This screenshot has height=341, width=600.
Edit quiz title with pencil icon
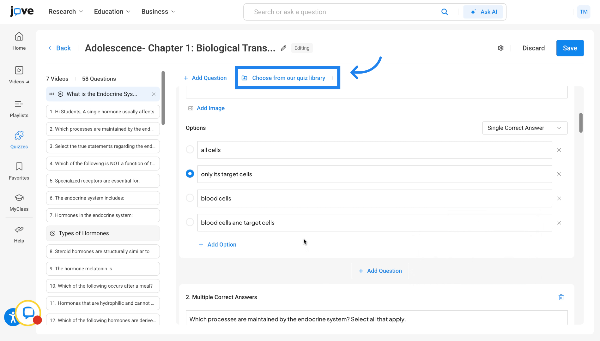click(283, 48)
